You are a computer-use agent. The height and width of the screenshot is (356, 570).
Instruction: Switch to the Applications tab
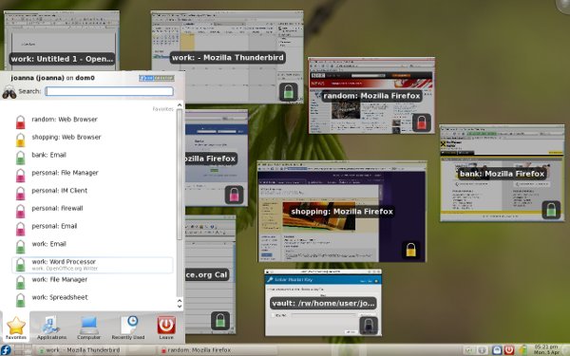pyautogui.click(x=51, y=328)
